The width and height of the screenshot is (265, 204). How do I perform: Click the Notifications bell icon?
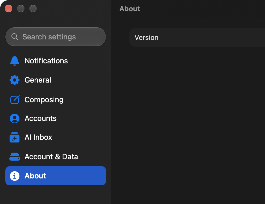pyautogui.click(x=15, y=61)
